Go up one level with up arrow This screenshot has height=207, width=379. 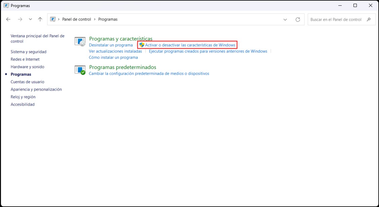coord(40,19)
